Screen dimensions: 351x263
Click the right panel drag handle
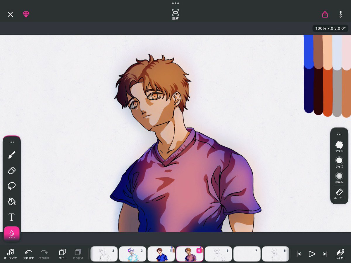[339, 134]
